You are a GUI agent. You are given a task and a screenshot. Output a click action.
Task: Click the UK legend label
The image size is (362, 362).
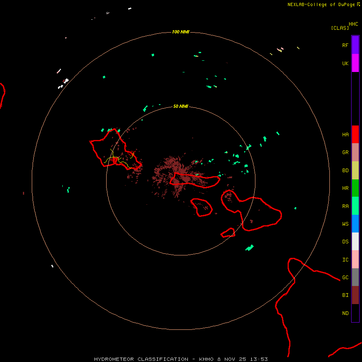tap(345, 63)
